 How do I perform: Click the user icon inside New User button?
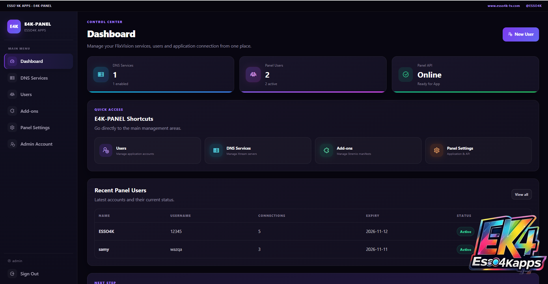tap(510, 34)
